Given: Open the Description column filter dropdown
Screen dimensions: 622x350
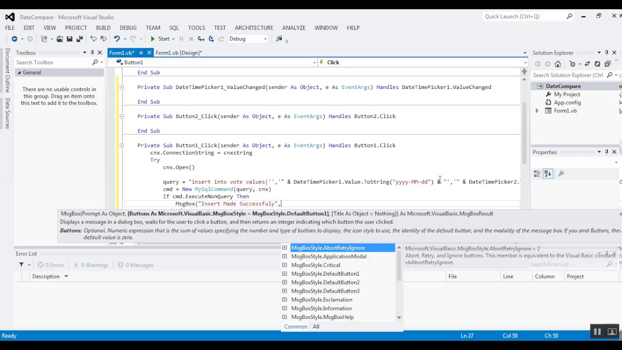Looking at the screenshot, I should tap(66, 277).
